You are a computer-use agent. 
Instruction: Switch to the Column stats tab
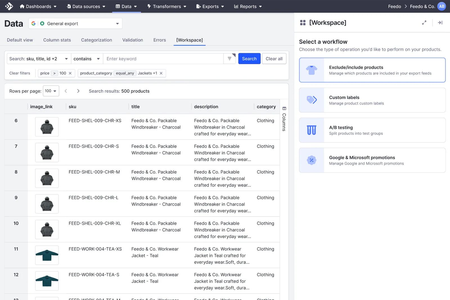(57, 40)
